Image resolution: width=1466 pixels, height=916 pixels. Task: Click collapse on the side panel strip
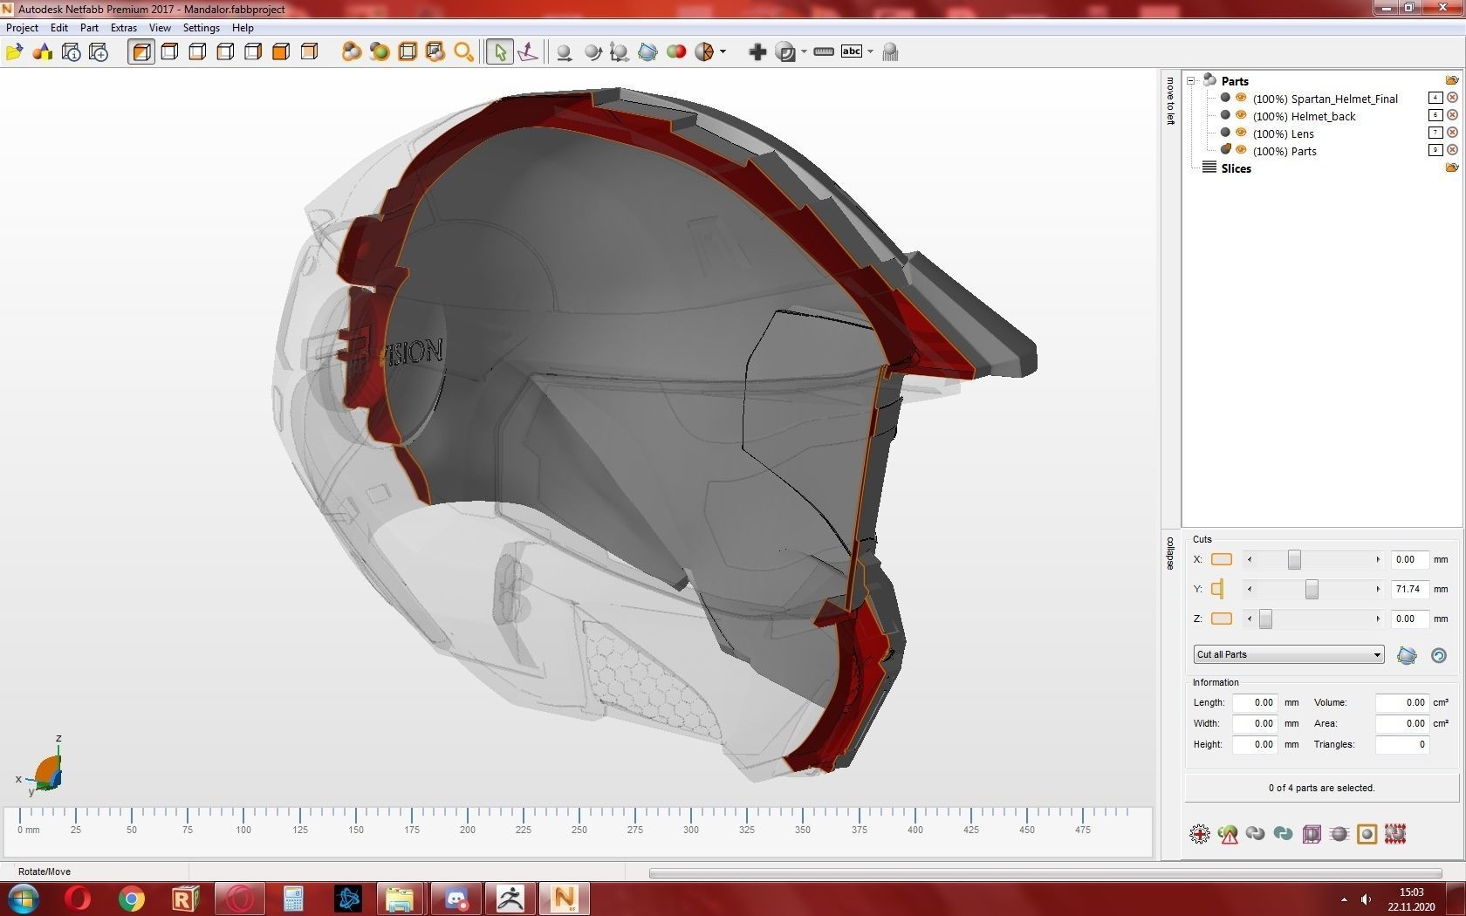(x=1170, y=553)
